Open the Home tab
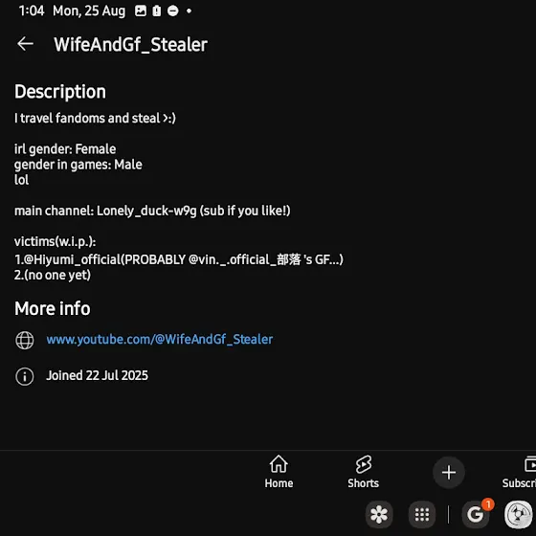Image resolution: width=536 pixels, height=536 pixels. tap(279, 472)
